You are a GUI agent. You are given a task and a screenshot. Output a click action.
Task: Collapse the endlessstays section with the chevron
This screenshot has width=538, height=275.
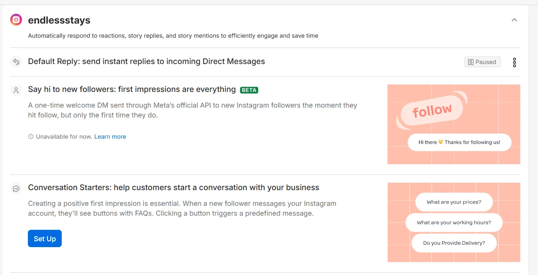point(514,20)
